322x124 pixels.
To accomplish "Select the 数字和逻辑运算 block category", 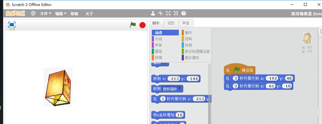I will 196,51.
